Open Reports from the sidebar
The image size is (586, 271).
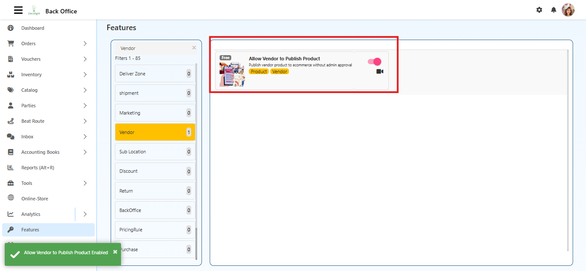click(38, 167)
